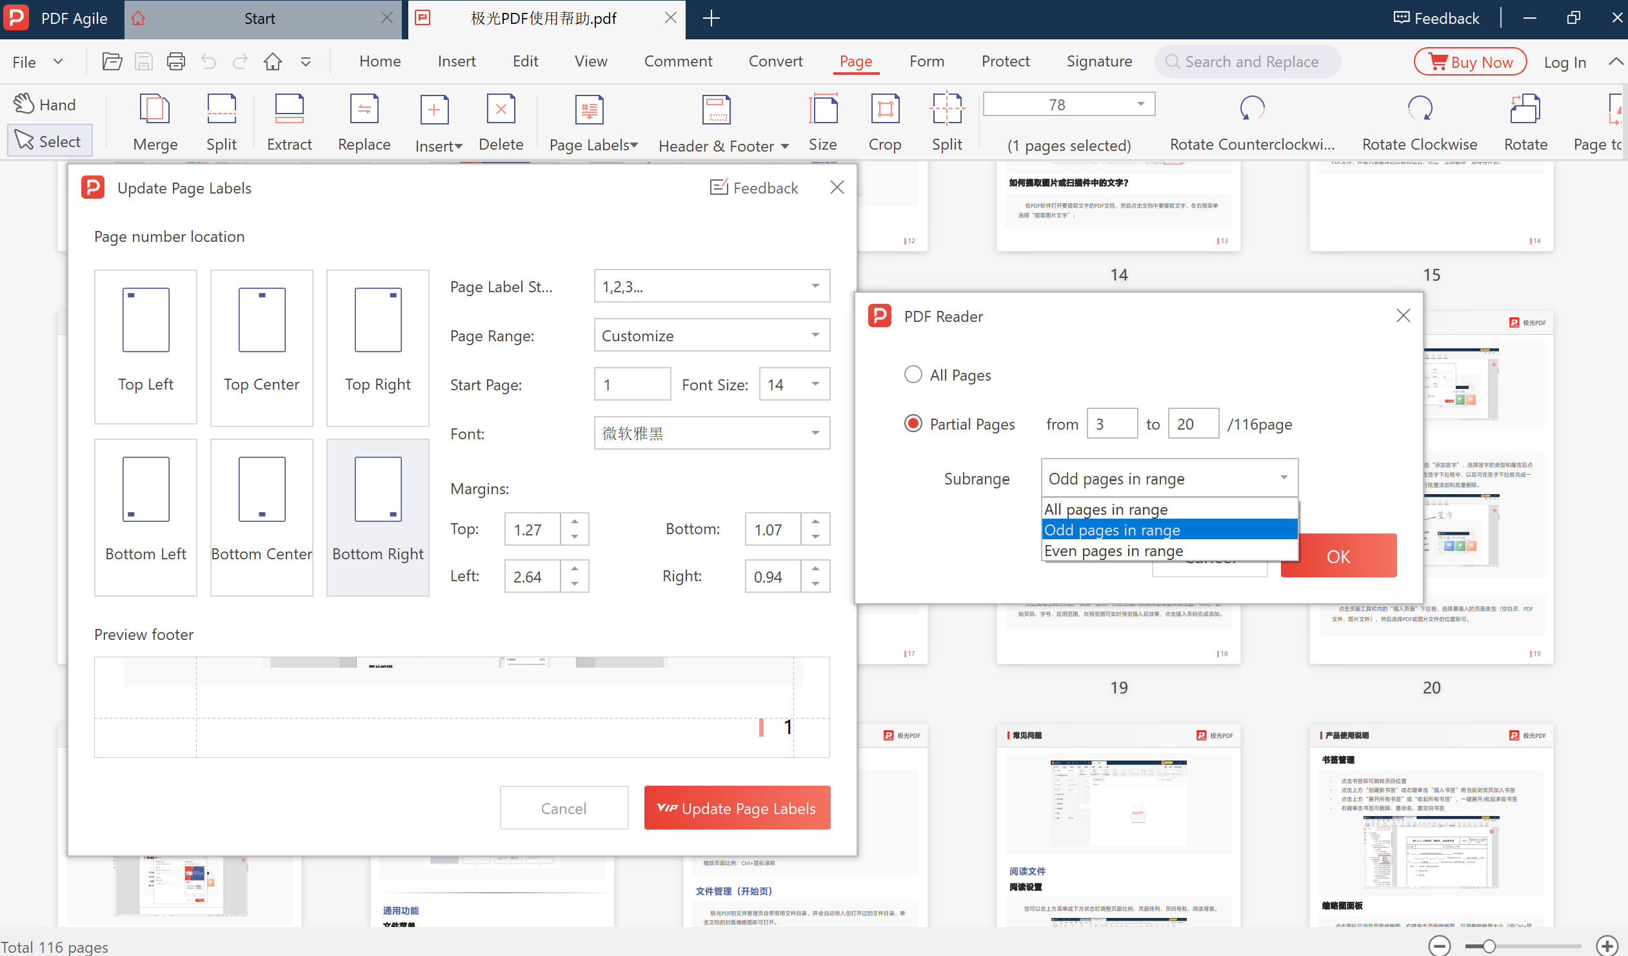
Task: Click OK in PDF Reader dialog
Action: point(1338,555)
